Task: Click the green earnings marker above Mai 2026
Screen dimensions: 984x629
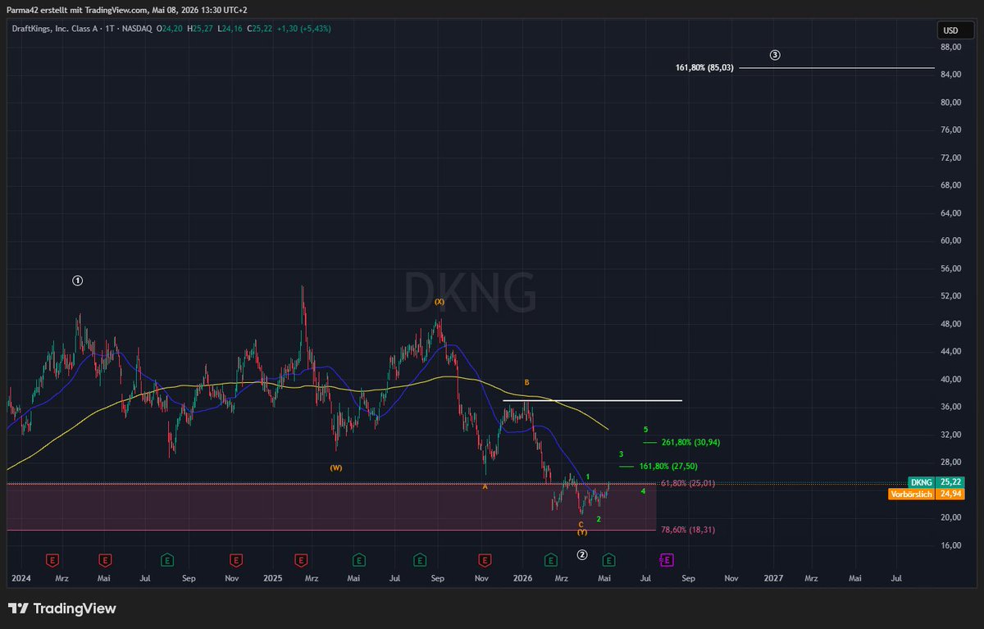Action: coord(609,560)
